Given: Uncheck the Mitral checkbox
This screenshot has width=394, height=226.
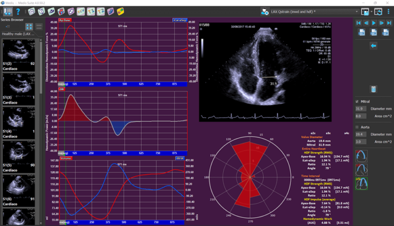Looking at the screenshot, I should click(357, 101).
